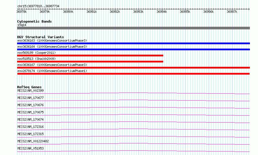
Task: Open nsv518513 (Shaikh2009) label
Action: click(x=37, y=59)
